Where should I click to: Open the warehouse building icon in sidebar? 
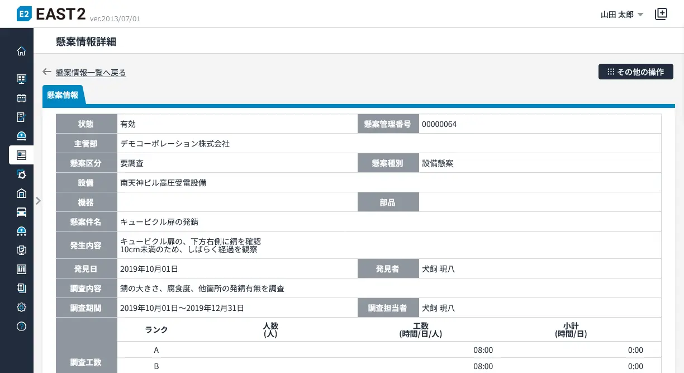[x=21, y=193]
